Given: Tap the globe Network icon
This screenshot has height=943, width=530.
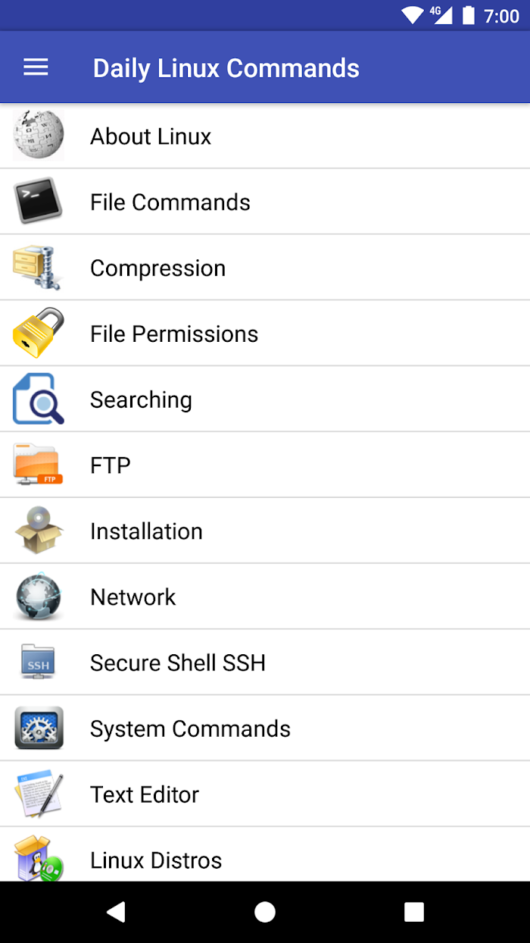Looking at the screenshot, I should coord(38,597).
